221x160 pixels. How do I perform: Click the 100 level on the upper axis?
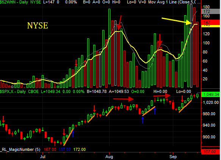(206, 43)
